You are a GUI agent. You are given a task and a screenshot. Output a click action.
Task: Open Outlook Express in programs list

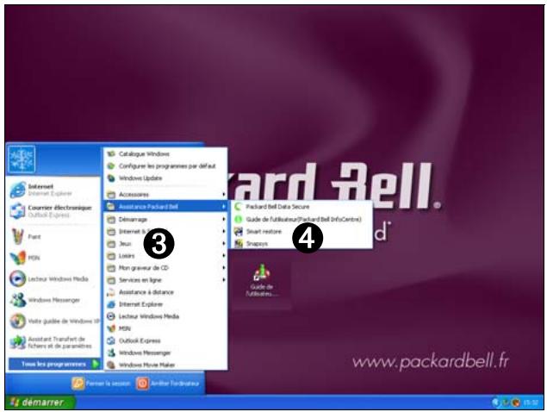165,340
